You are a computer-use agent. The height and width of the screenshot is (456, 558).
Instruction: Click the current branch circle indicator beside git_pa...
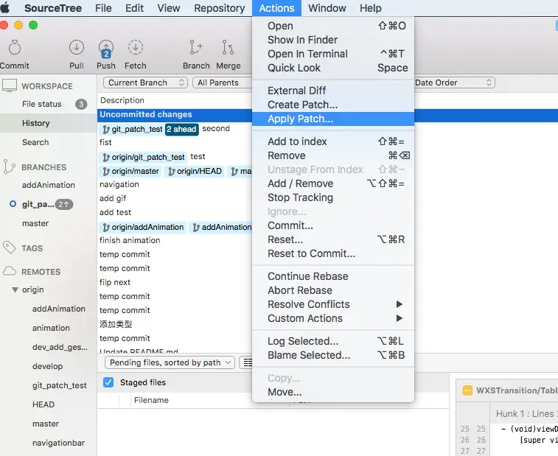(13, 204)
